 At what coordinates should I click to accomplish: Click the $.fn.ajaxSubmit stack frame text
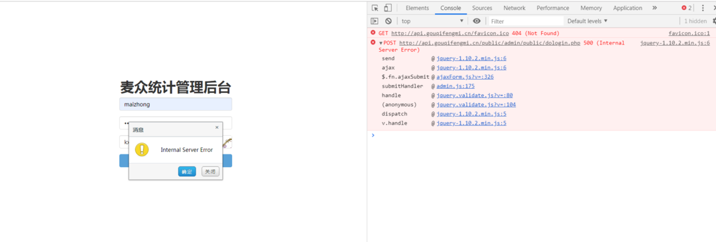406,77
